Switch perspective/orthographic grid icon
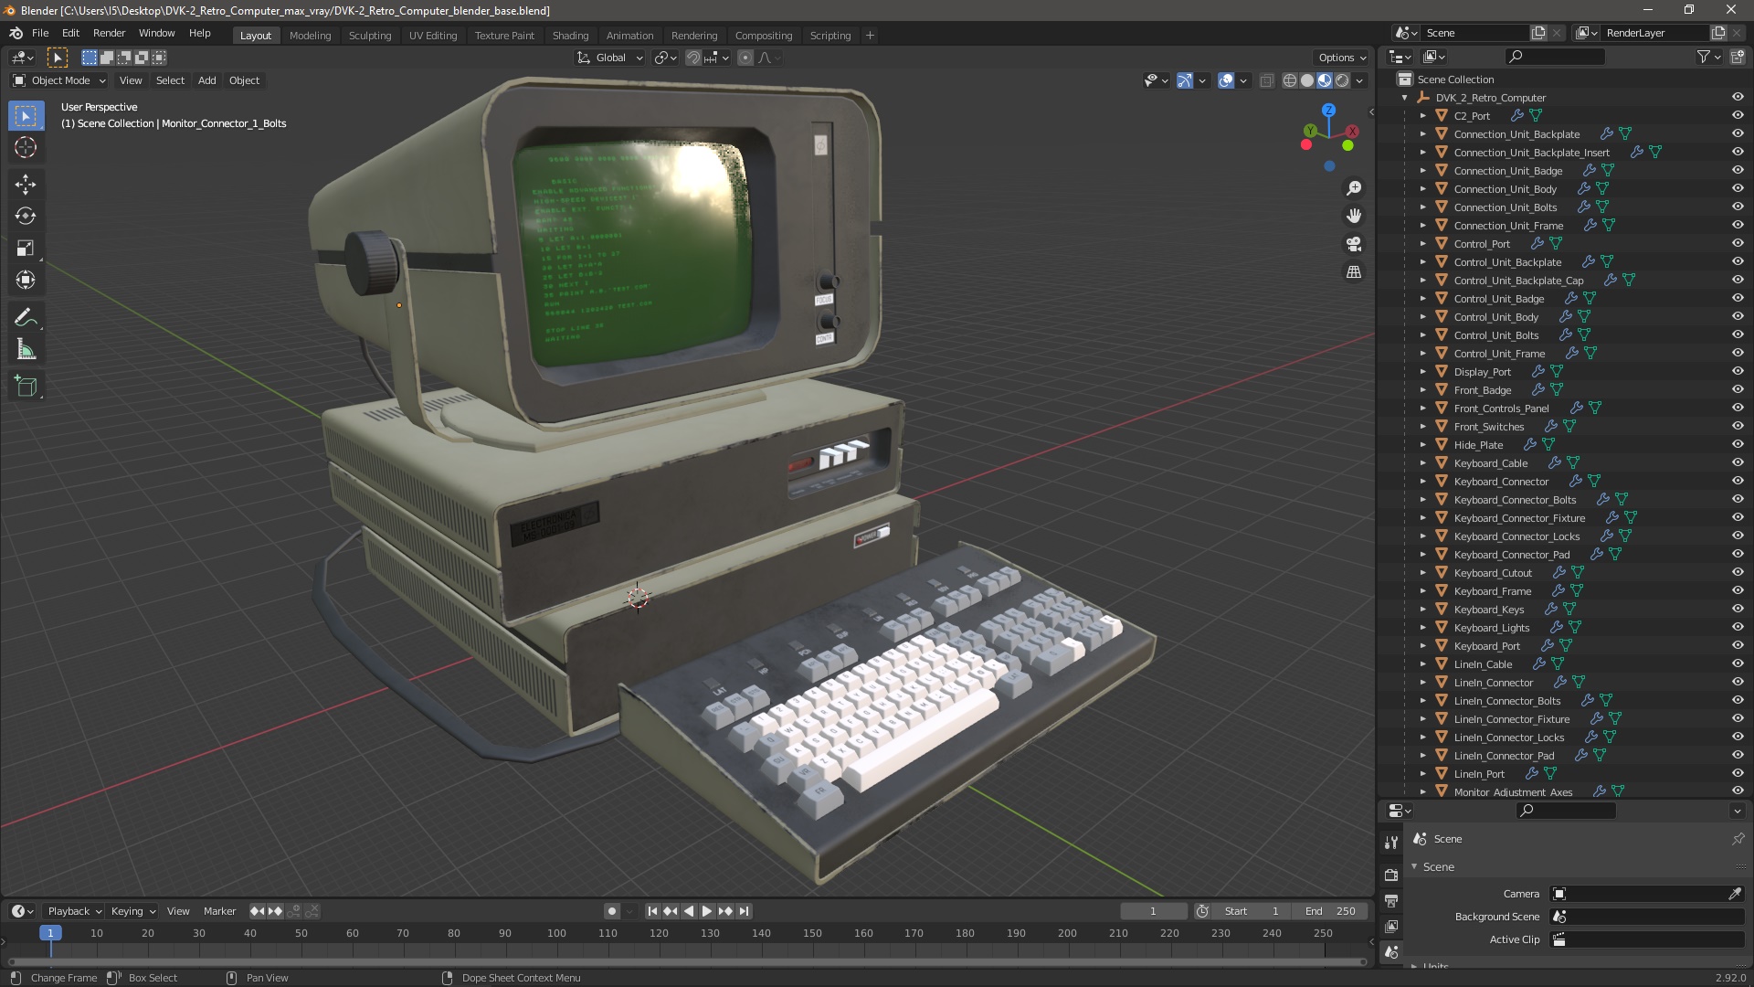 point(1354,272)
